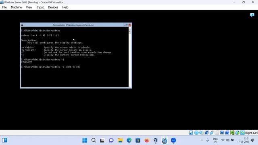The height and width of the screenshot is (145, 258).
Task: Click 'Specify the screen width in pixels' line
Action: point(67,48)
